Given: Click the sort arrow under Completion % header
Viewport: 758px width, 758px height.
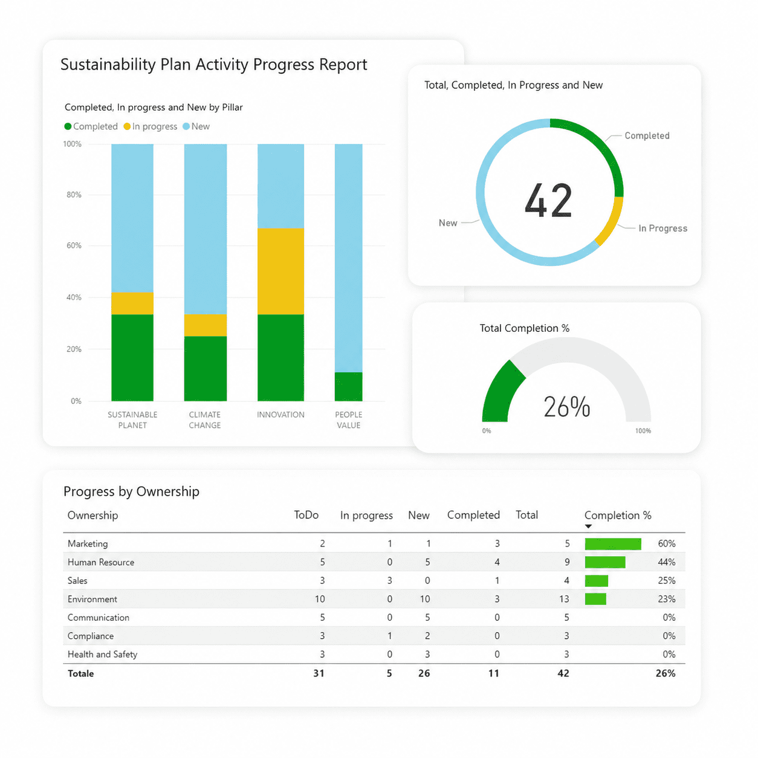Looking at the screenshot, I should [588, 526].
